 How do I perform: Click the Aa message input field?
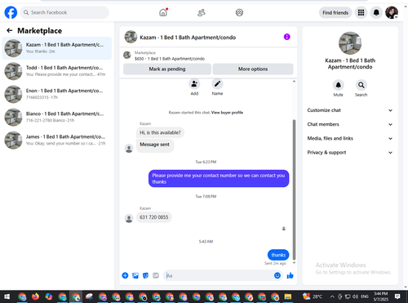tap(218, 275)
